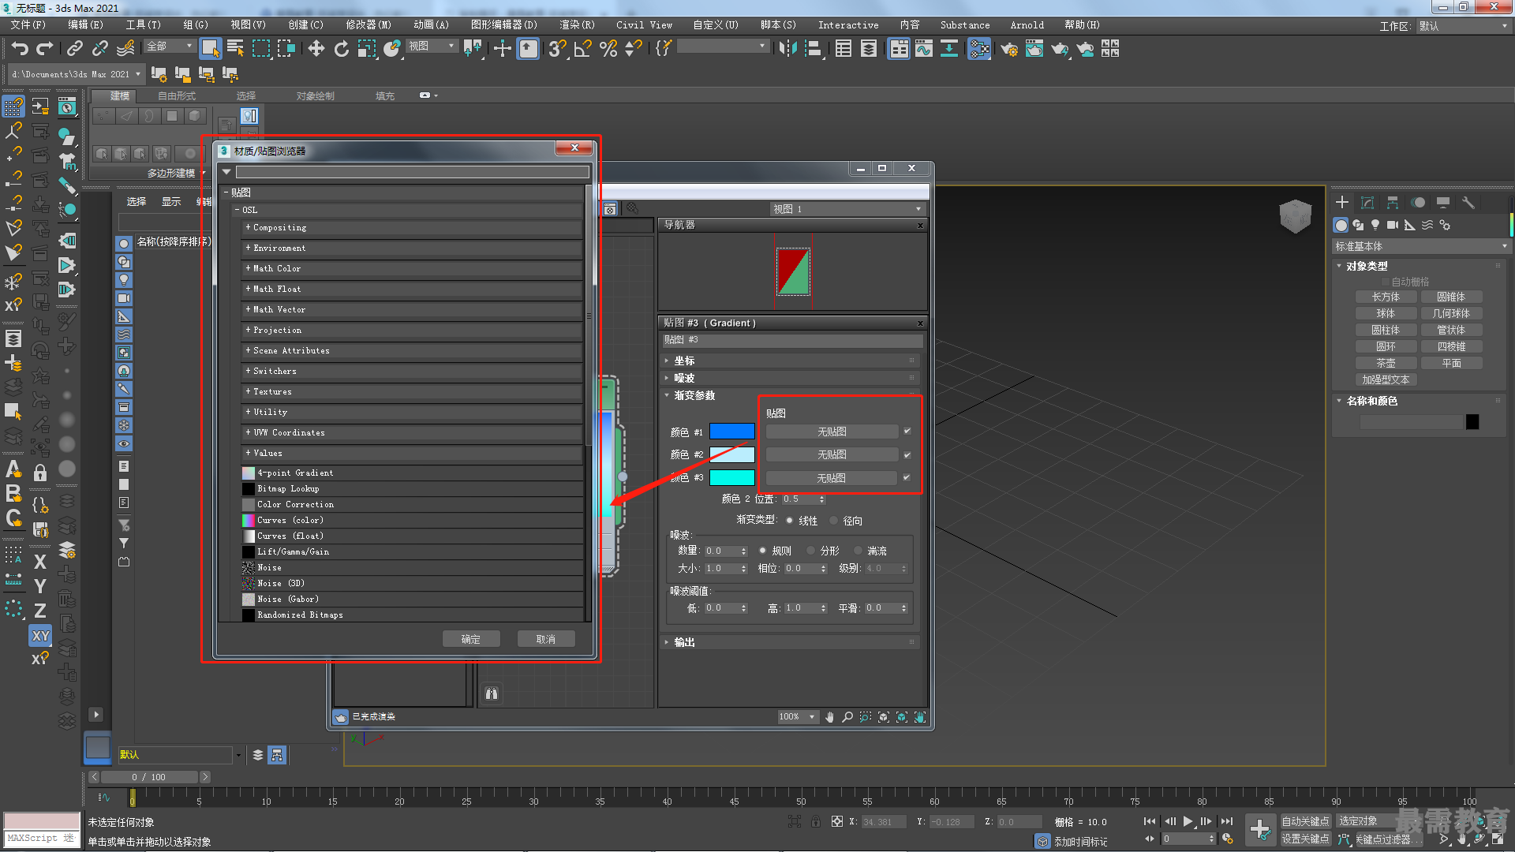Screen dimensions: 1515x852
Task: Select 线性 gradient type radio
Action: pyautogui.click(x=789, y=521)
